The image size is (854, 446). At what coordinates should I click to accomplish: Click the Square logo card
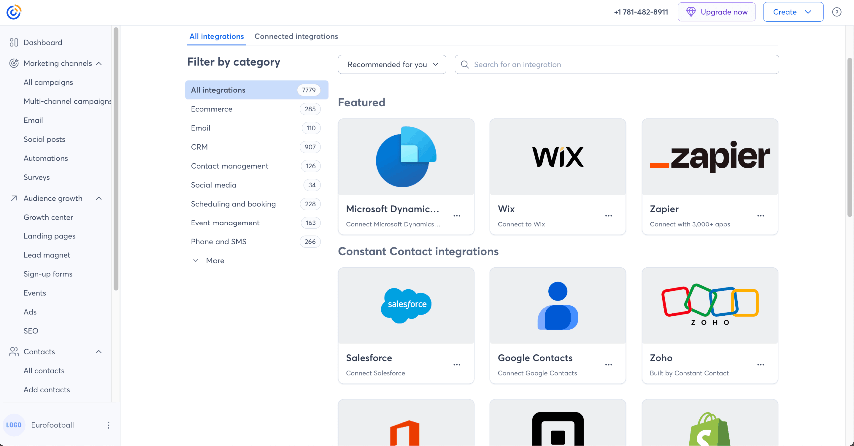[x=558, y=423]
